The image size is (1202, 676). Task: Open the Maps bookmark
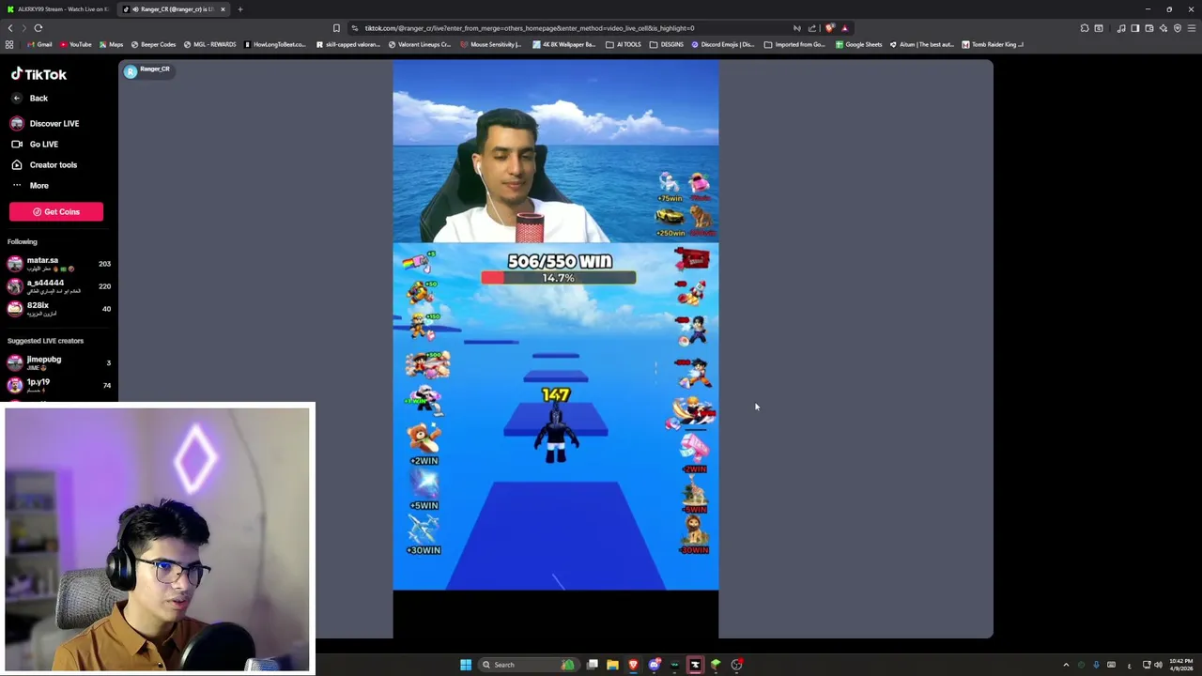click(111, 44)
